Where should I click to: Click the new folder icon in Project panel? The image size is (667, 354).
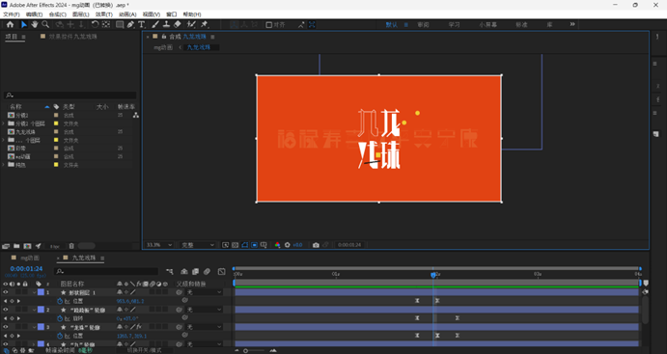click(16, 246)
